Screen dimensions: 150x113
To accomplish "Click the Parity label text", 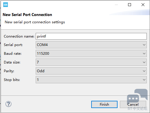I will click(9, 71).
